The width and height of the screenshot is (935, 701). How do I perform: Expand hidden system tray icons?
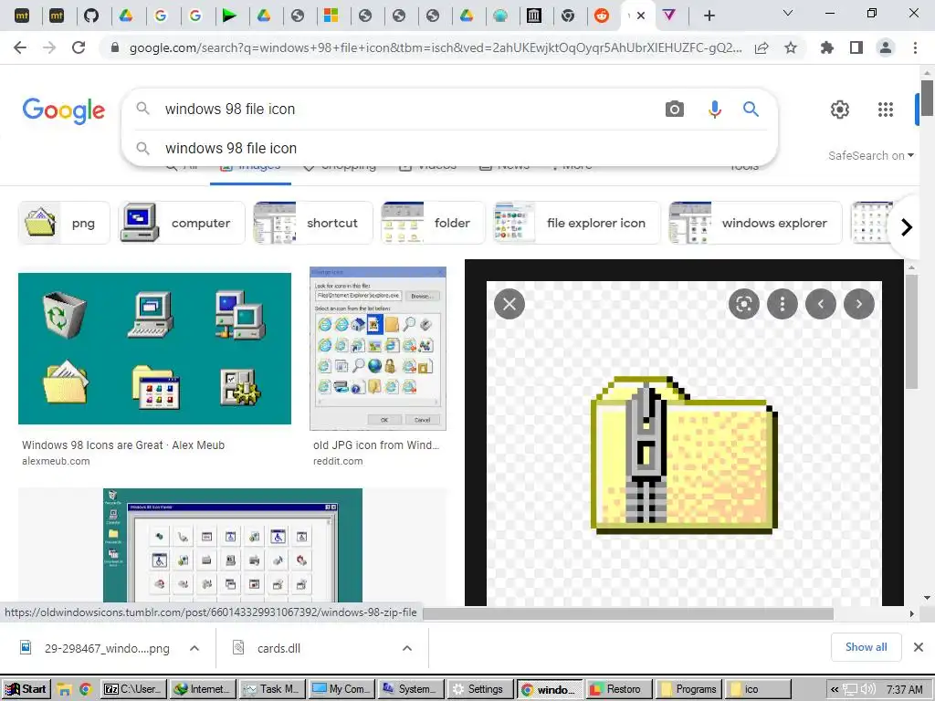pos(835,690)
